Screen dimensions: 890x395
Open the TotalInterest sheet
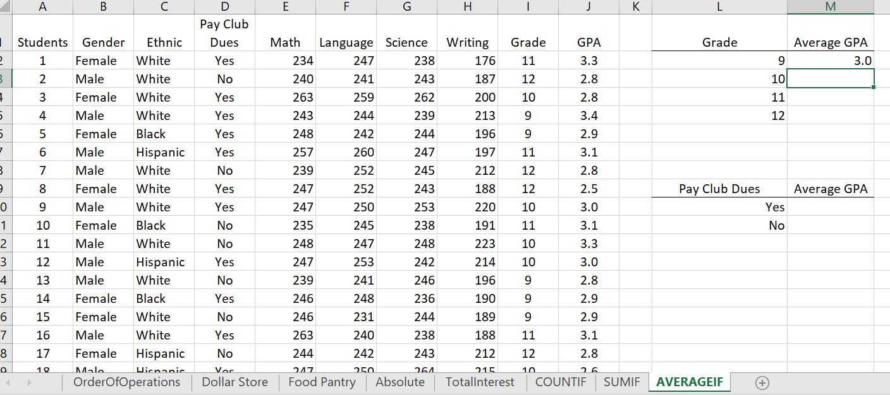(x=480, y=382)
